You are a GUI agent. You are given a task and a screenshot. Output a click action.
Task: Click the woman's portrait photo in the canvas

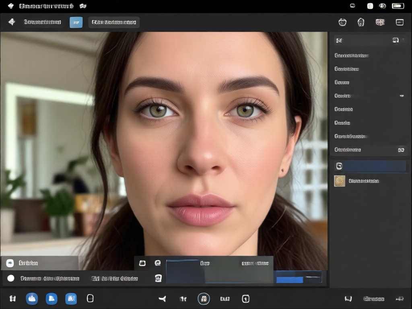click(x=164, y=151)
